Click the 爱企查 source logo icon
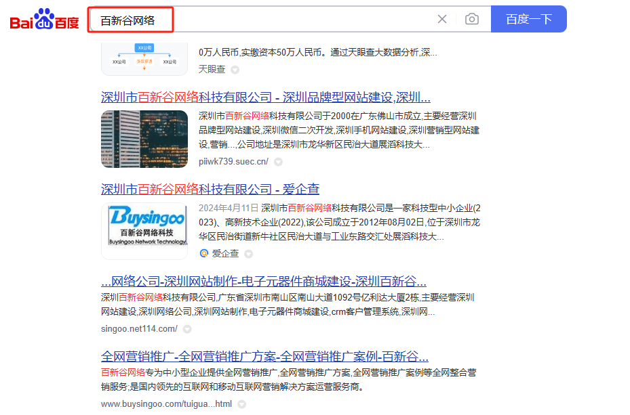Viewport: 630px width, 415px height. tap(203, 253)
